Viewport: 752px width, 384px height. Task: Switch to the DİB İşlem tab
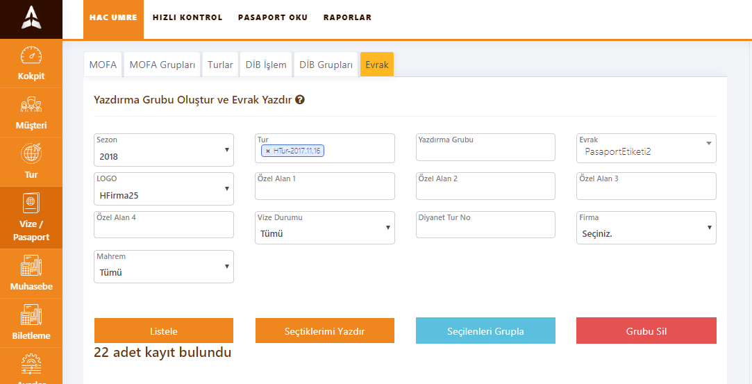click(266, 65)
